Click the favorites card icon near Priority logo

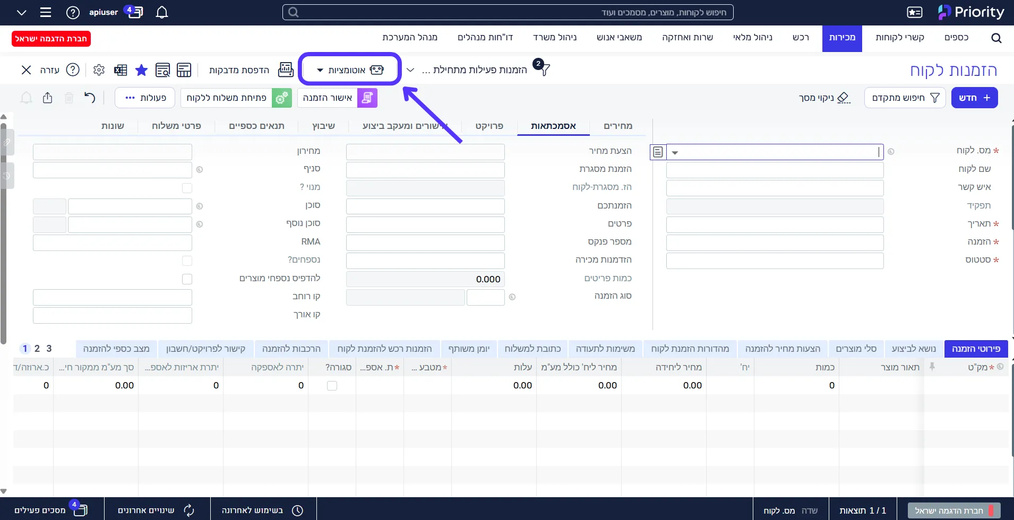pyautogui.click(x=914, y=12)
